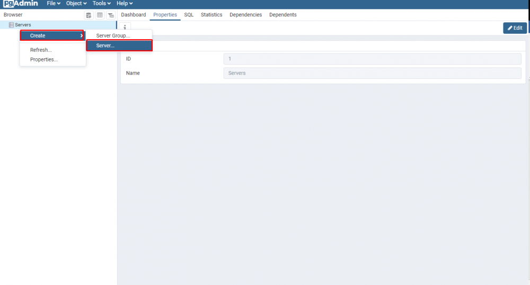530x285 pixels.
Task: Choose Server Group... in the submenu
Action: tap(113, 35)
